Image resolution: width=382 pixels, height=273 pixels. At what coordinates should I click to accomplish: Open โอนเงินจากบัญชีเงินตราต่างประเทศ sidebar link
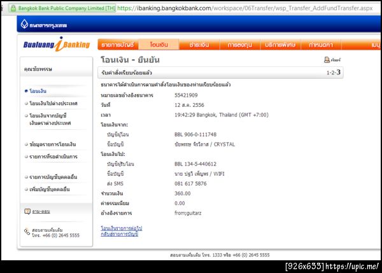50,119
